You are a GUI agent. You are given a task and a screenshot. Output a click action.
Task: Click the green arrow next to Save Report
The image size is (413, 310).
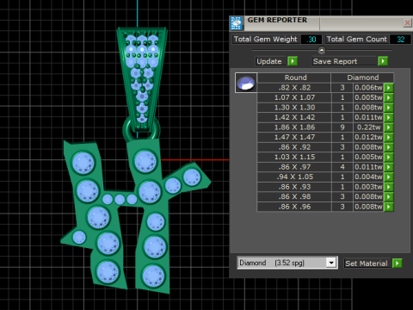coord(383,61)
